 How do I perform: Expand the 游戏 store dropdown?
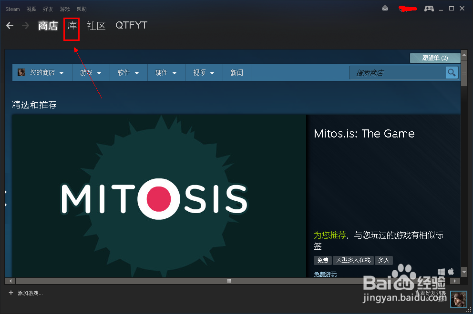(x=91, y=73)
